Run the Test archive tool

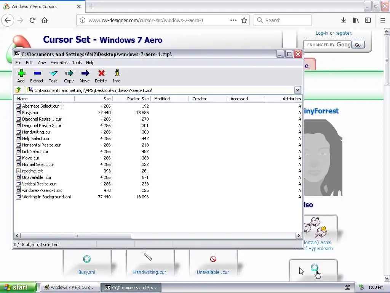[53, 73]
